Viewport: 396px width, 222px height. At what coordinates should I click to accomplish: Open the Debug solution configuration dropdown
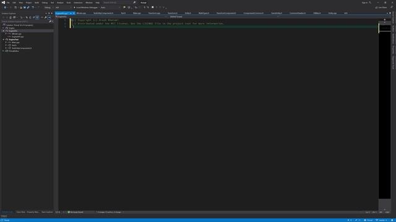[49, 7]
